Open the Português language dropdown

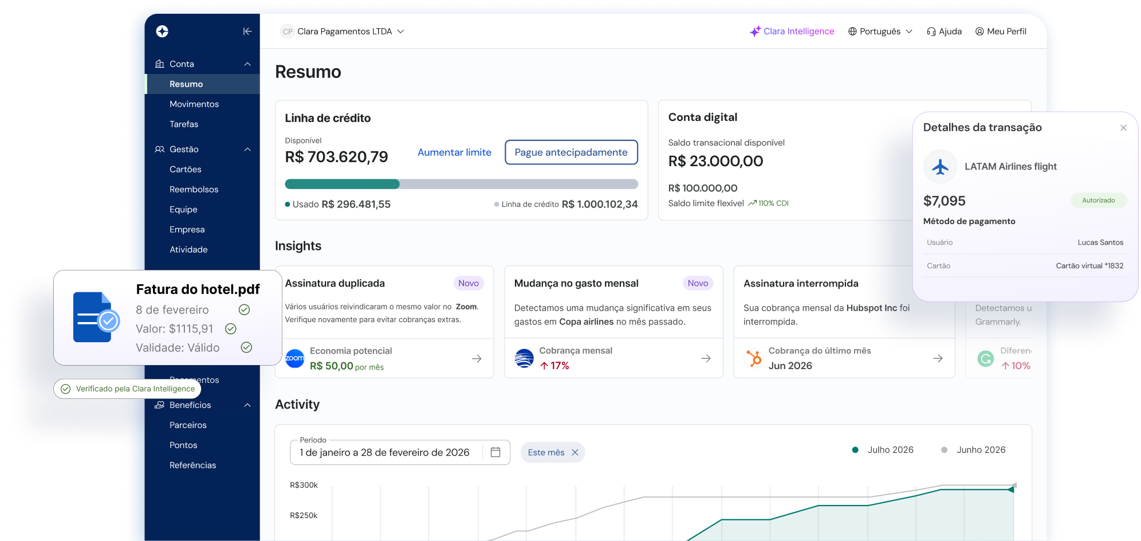pyautogui.click(x=880, y=31)
